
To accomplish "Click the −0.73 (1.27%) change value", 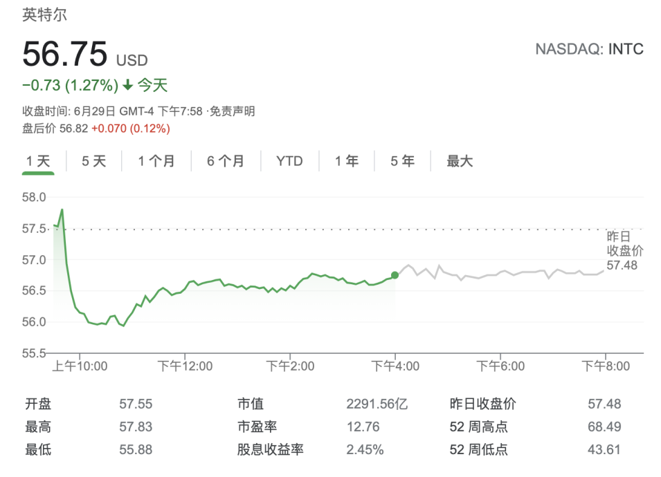I will pos(71,86).
